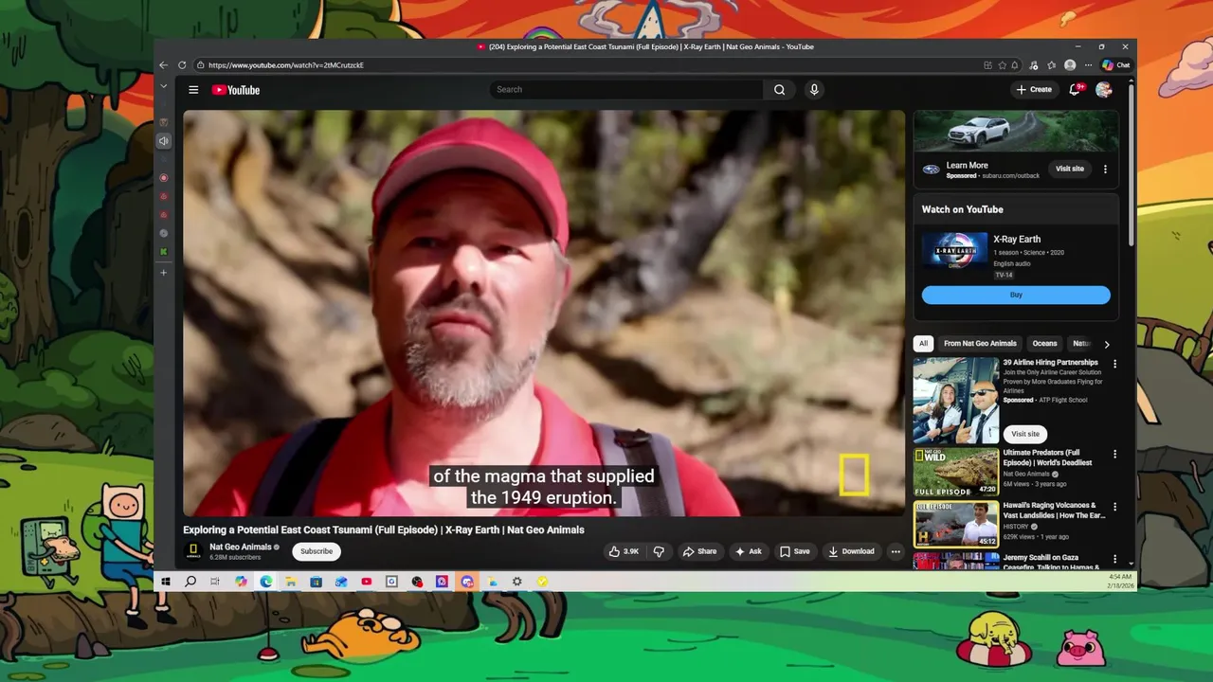The height and width of the screenshot is (682, 1213).
Task: Open Task View on the taskbar
Action: [215, 582]
